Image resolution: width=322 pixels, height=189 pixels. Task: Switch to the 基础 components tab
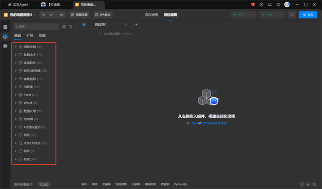click(x=17, y=35)
